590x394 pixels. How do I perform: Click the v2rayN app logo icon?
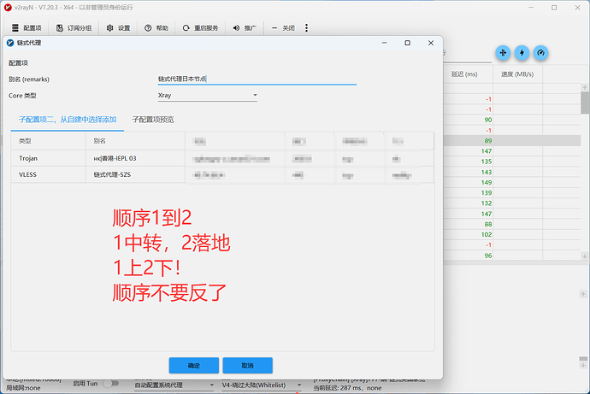click(8, 7)
